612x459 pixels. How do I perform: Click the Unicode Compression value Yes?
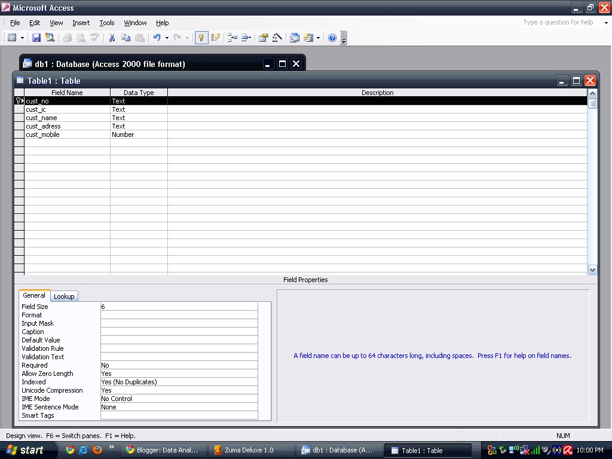tap(179, 390)
